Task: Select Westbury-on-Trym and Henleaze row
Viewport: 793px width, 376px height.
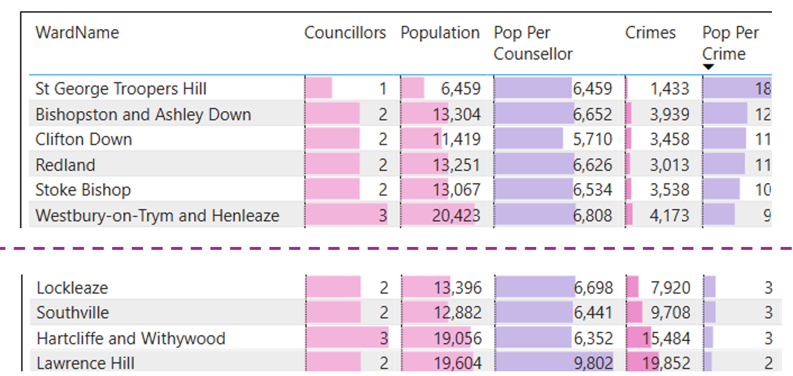Action: coord(400,215)
